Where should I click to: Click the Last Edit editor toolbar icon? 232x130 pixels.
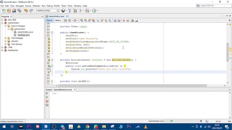point(66,21)
